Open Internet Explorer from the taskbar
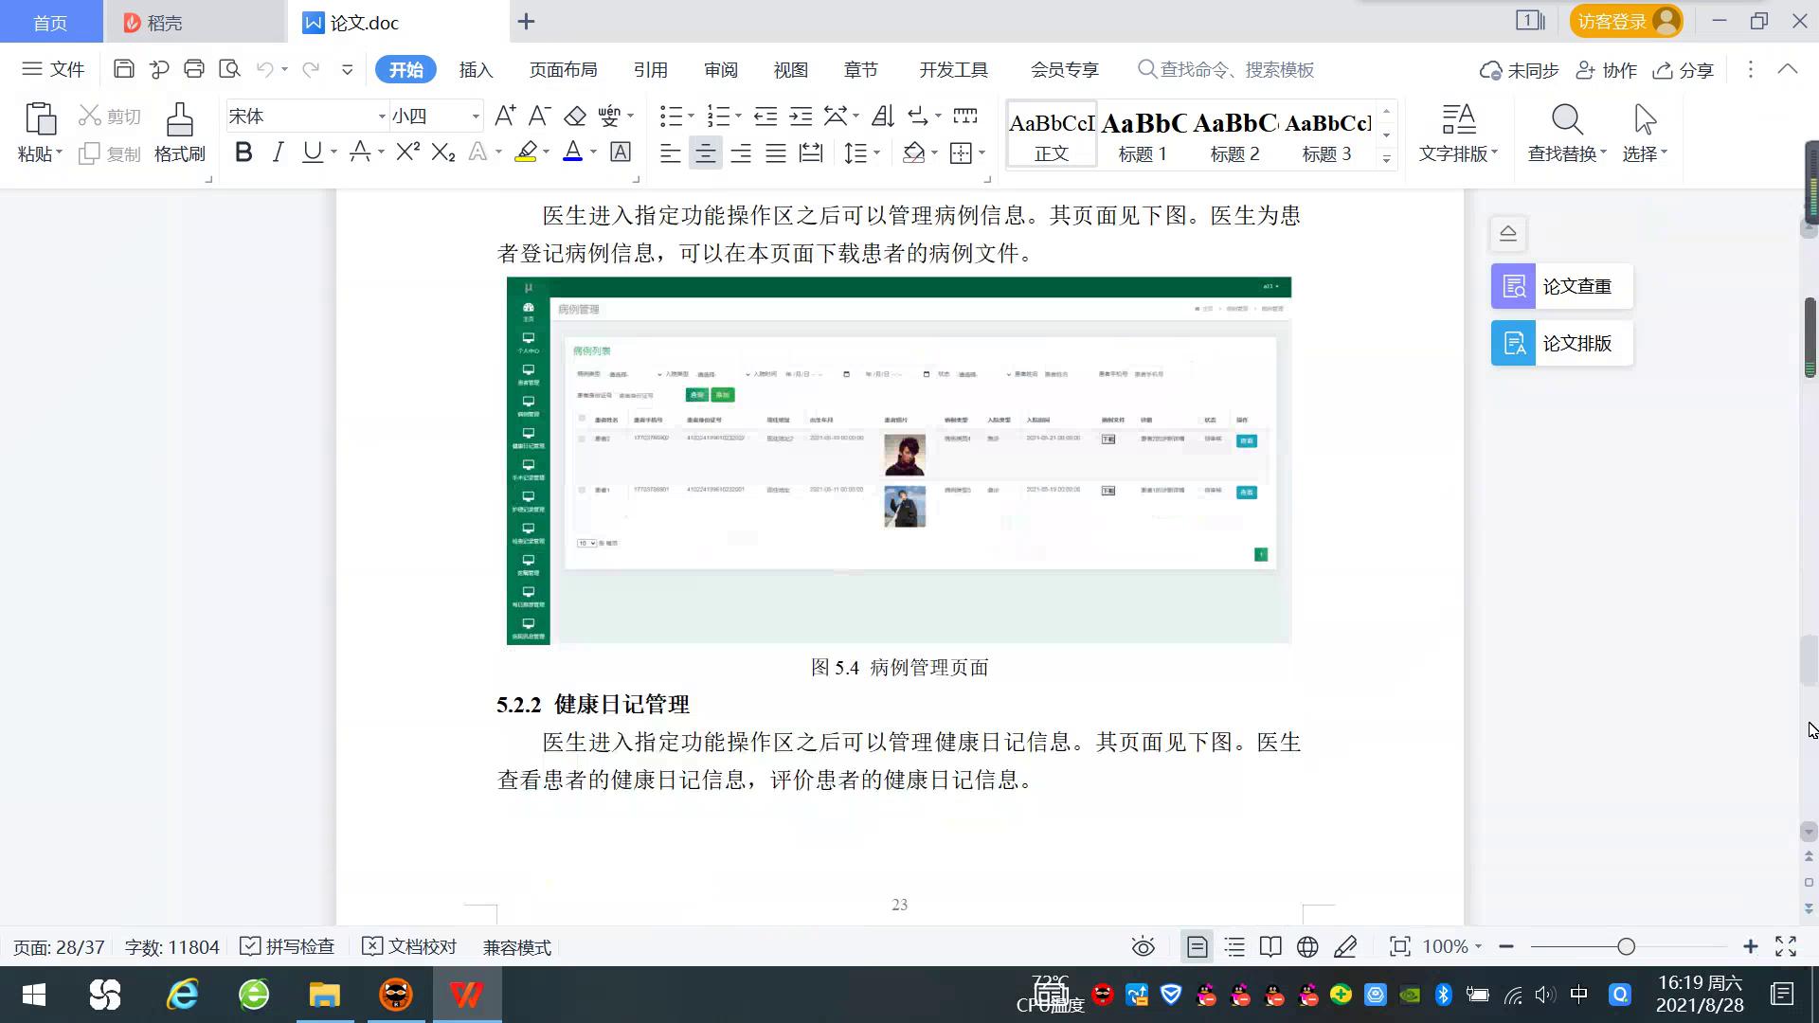The height and width of the screenshot is (1023, 1819). pos(182,995)
